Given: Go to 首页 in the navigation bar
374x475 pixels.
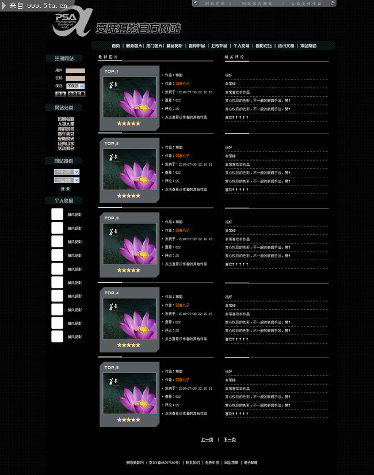Looking at the screenshot, I should [116, 45].
